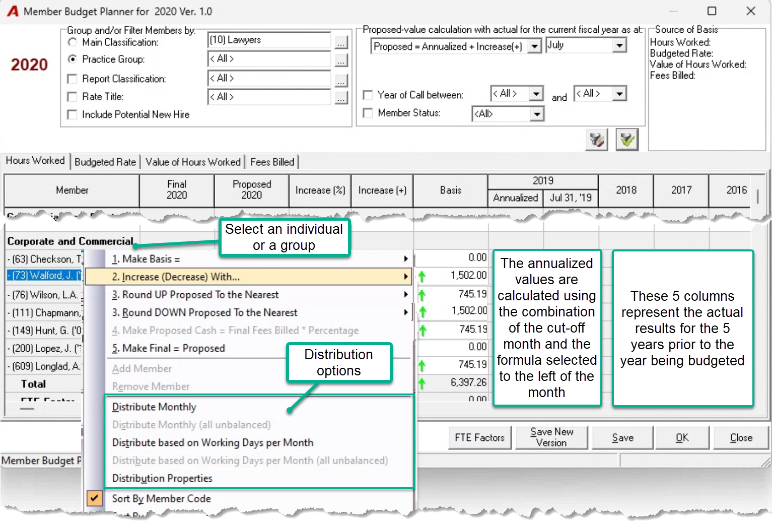Open the Proposed = Annualized + Increase(+) formula dropdown
772x521 pixels.
tap(534, 46)
